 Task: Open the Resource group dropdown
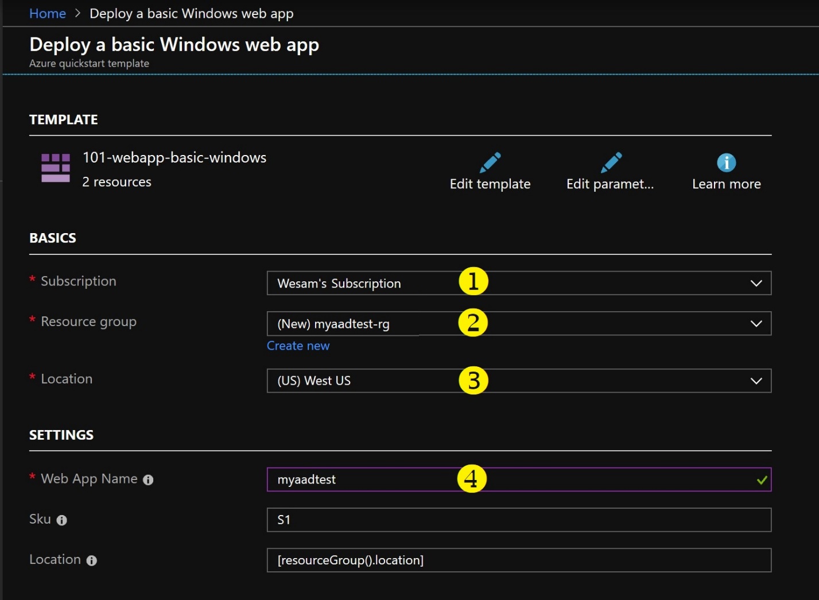click(519, 323)
